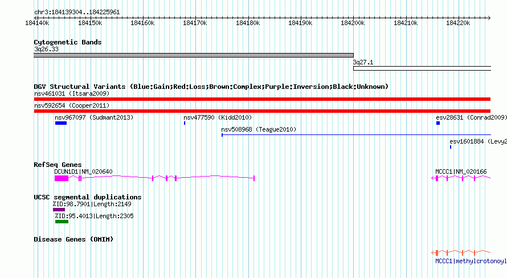Image resolution: width=507 pixels, height=278 pixels.
Task: Click the 184210k ruler label
Action: click(x=406, y=23)
